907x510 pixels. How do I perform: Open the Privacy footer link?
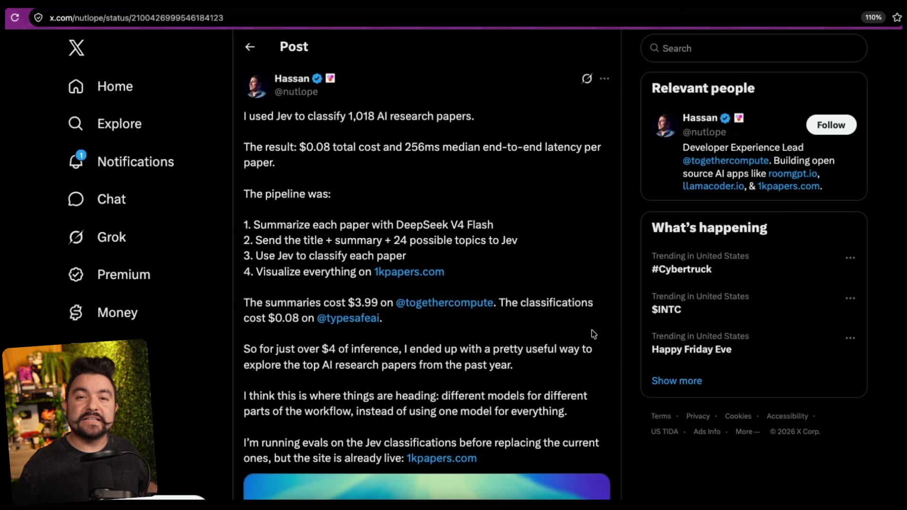698,416
